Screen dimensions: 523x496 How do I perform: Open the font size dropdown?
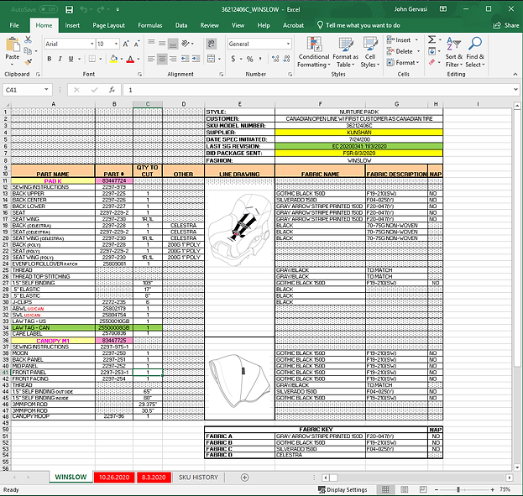pos(116,44)
